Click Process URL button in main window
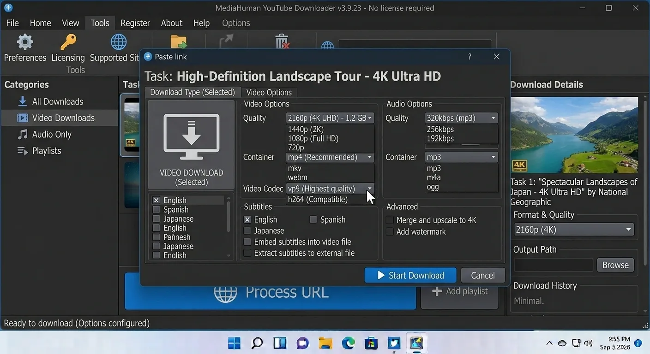Screen dimensions: 650x354 click(x=271, y=292)
